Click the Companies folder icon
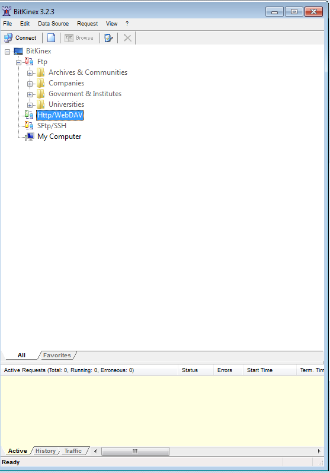This screenshot has height=473, width=330. click(x=41, y=83)
